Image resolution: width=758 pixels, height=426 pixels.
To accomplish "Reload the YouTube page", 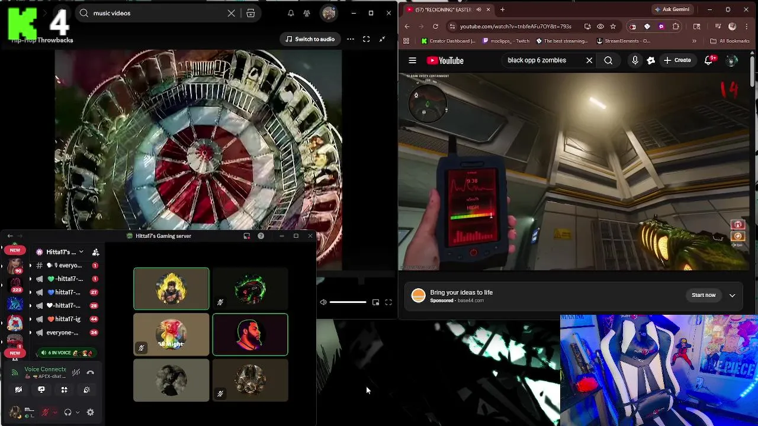I will coord(435,27).
